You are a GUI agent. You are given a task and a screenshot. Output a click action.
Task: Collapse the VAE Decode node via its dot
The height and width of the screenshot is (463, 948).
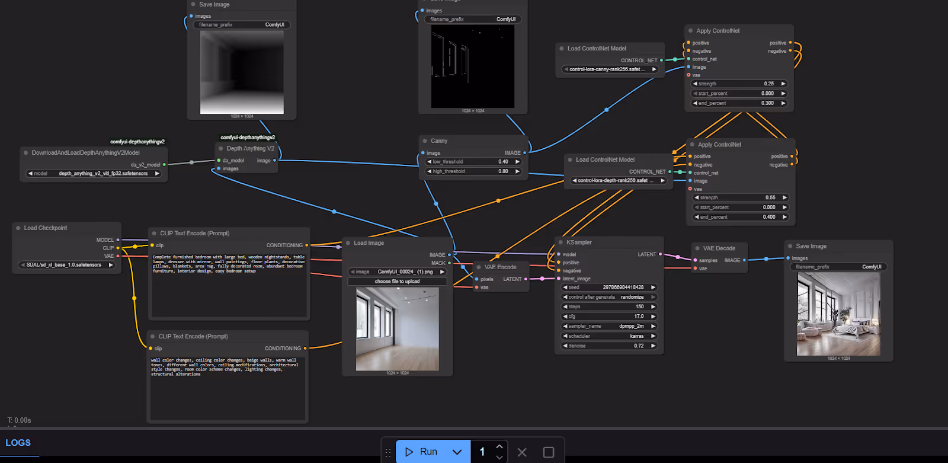point(697,248)
